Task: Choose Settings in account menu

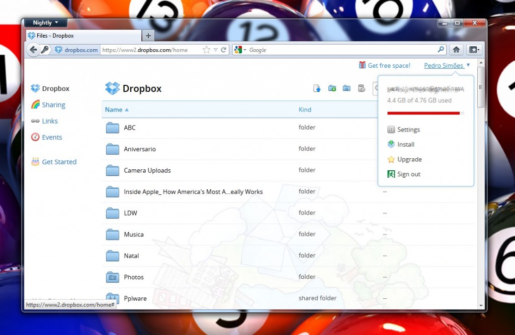Action: tap(408, 130)
